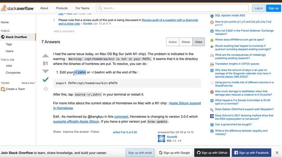This screenshot has width=282, height=158.
Task: Click the 'brew update' inline code
Action: coord(157,122)
